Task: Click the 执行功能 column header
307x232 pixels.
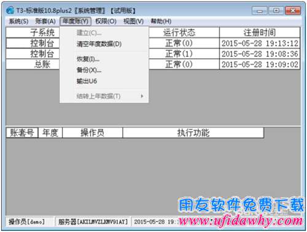Action: 193,133
